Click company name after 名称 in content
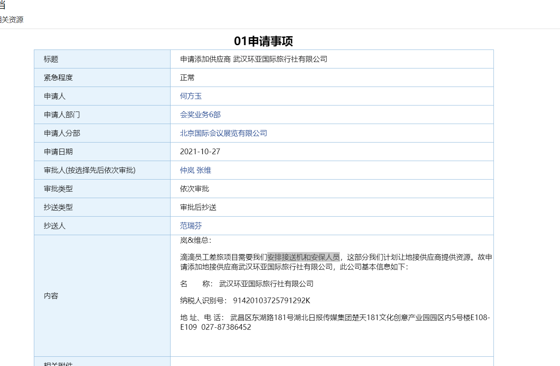Viewport: 560px width, 366px height. coord(266,284)
